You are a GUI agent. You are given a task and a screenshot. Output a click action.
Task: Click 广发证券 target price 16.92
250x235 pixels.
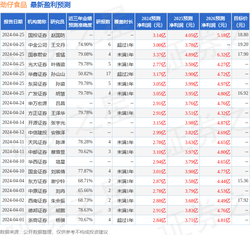point(243,93)
